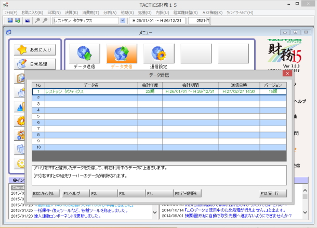Click the F2: button

(x=103, y=193)
